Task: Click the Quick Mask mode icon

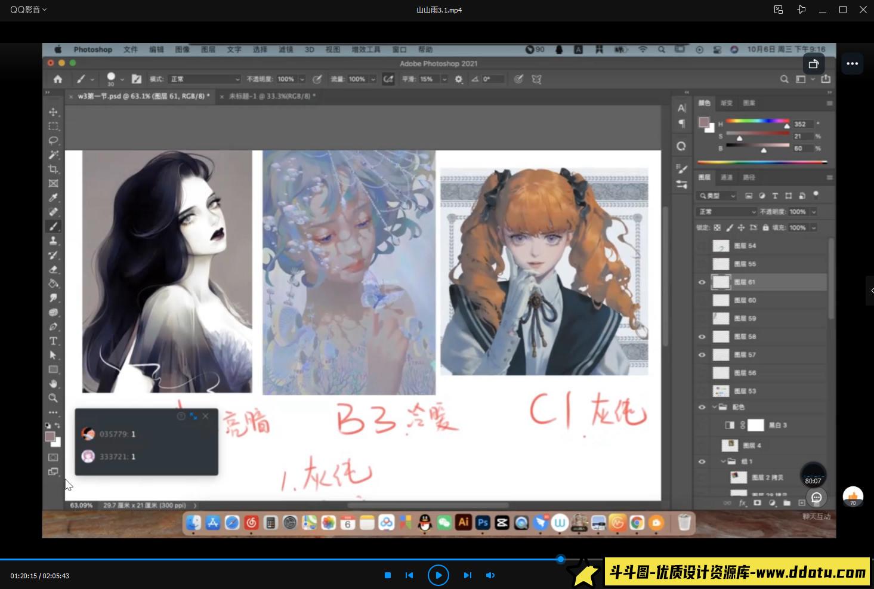Action: (x=53, y=457)
